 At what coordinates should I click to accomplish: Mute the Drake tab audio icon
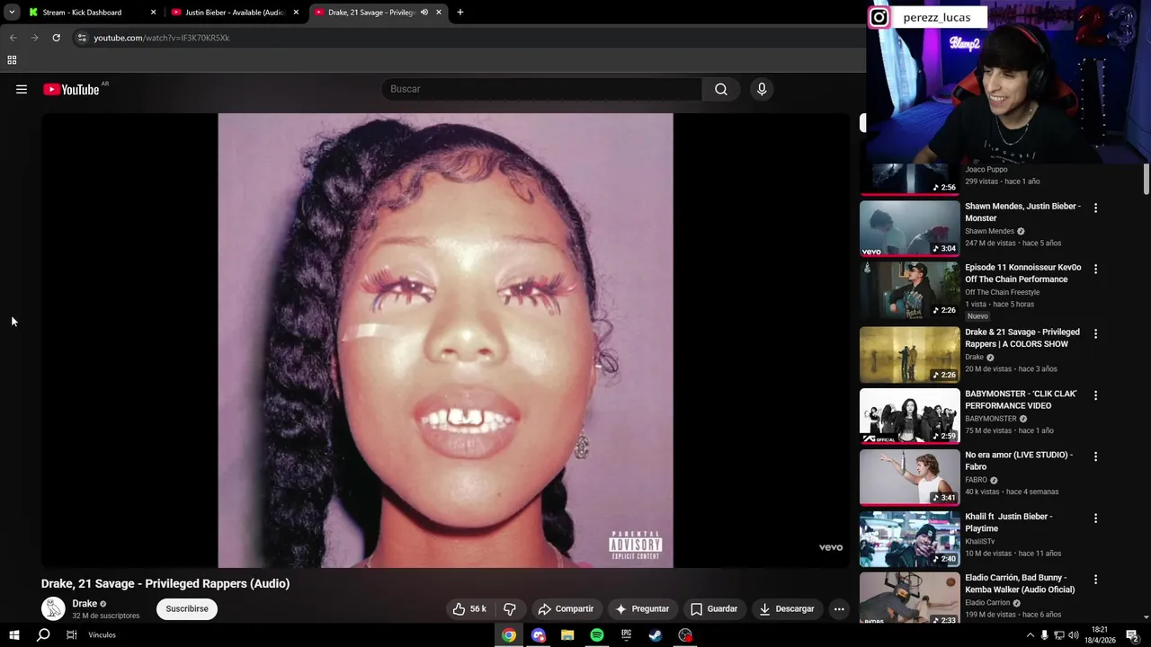(424, 13)
